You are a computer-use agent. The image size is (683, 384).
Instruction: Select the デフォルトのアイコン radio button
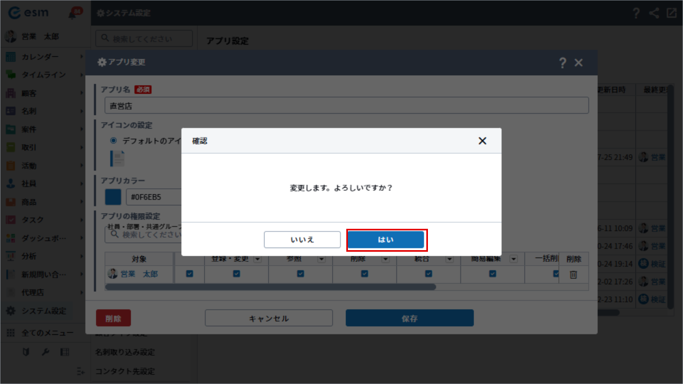(113, 141)
